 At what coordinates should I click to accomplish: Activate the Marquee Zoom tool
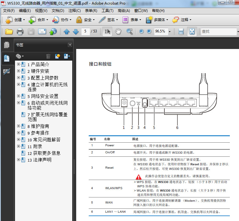click(129, 32)
